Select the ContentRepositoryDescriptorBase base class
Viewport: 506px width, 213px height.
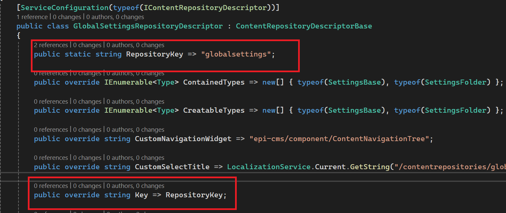pos(304,26)
